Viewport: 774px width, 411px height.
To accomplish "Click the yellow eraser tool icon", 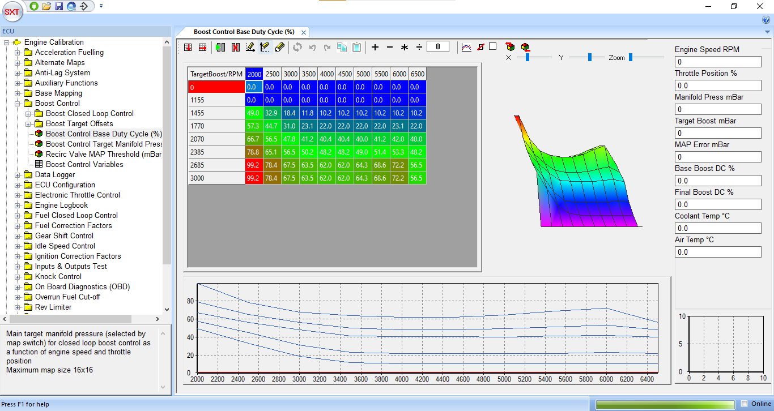I will coord(279,48).
